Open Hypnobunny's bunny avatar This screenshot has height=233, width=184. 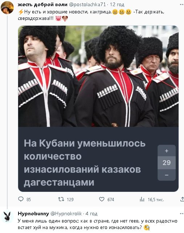tap(7, 217)
